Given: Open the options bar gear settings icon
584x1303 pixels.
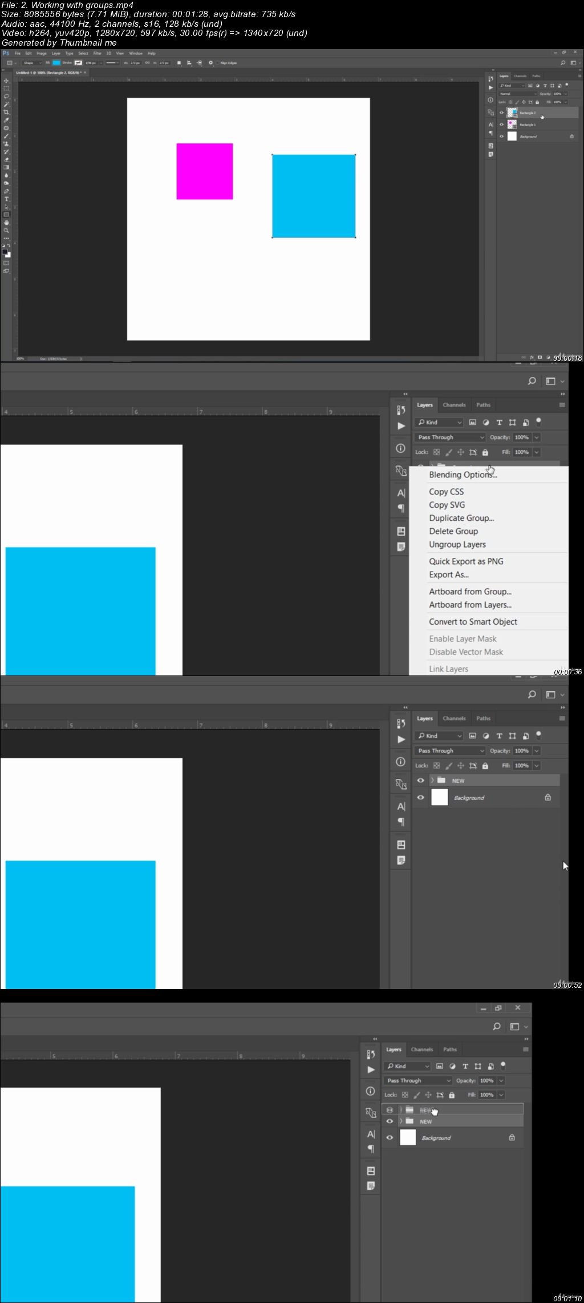Looking at the screenshot, I should (210, 63).
